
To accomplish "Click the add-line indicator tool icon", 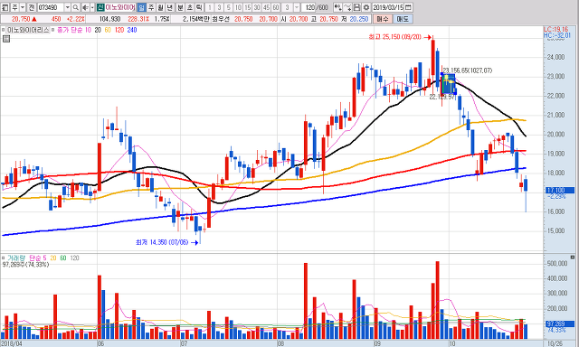I will 347,7.
